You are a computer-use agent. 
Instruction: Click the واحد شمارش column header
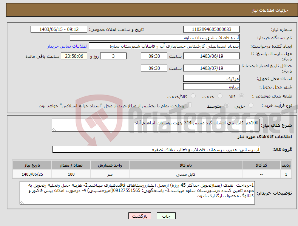(x=110, y=165)
